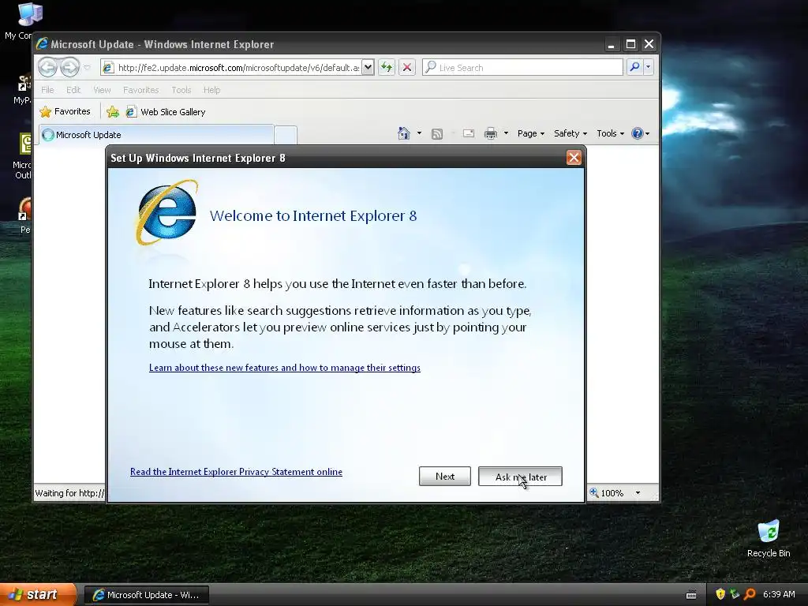Click the Forward navigation arrow
Screen dimensions: 808x606
point(69,67)
